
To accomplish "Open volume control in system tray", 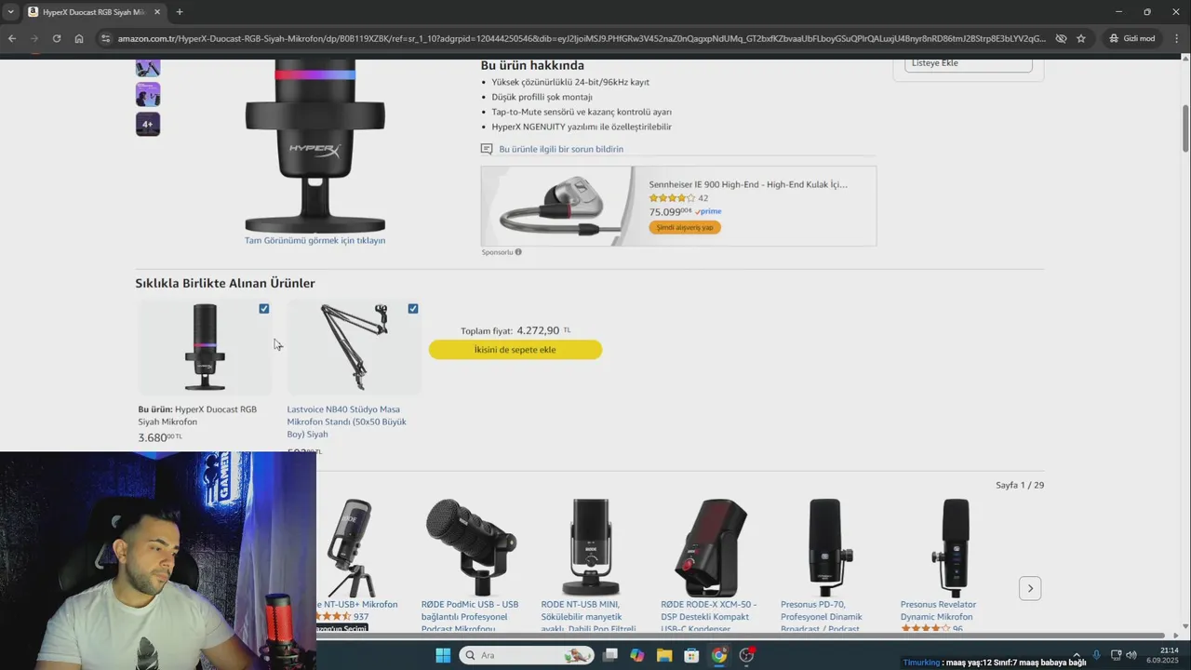I will [x=1131, y=655].
